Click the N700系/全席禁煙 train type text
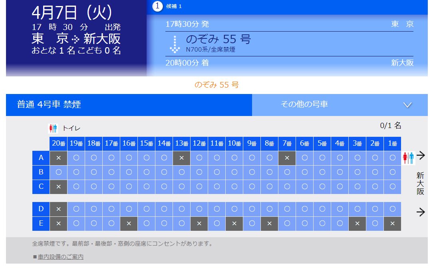 [211, 50]
